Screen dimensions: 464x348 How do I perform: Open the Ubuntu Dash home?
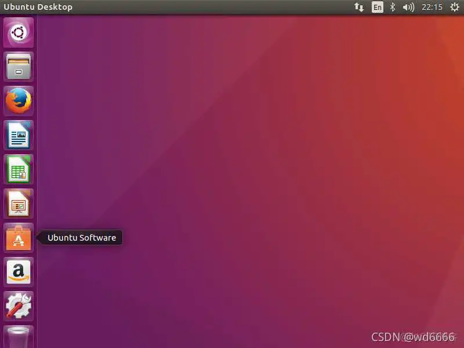[18, 31]
